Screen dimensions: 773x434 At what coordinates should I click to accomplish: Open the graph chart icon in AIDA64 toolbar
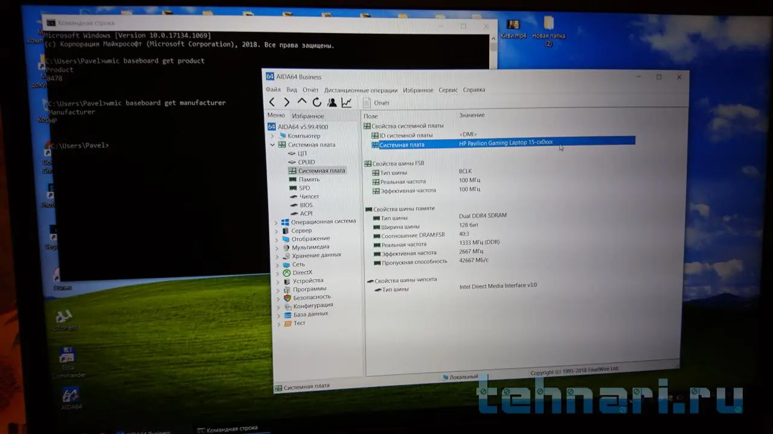(346, 102)
